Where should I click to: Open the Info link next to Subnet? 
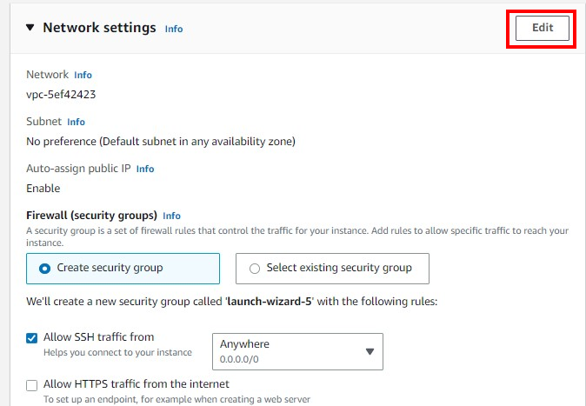[76, 122]
